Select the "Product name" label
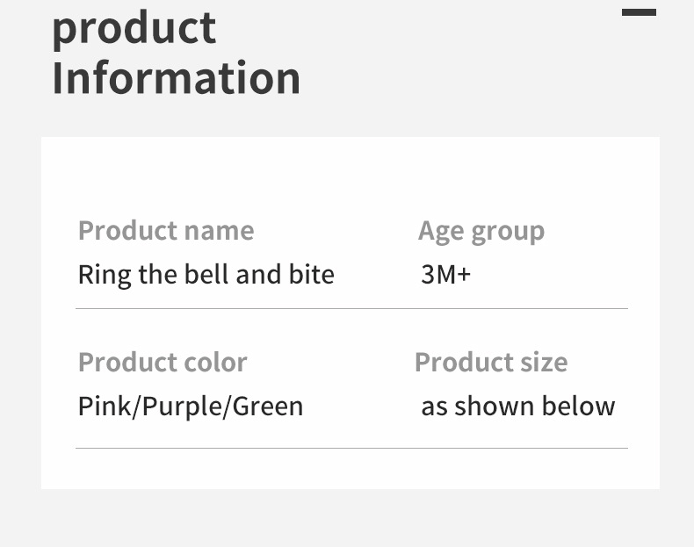The width and height of the screenshot is (694, 547). [166, 231]
